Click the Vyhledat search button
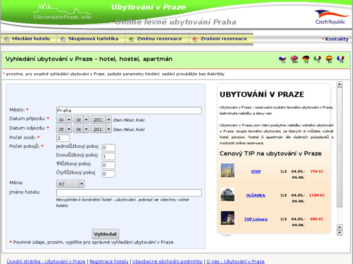353x264 pixels. (105, 234)
